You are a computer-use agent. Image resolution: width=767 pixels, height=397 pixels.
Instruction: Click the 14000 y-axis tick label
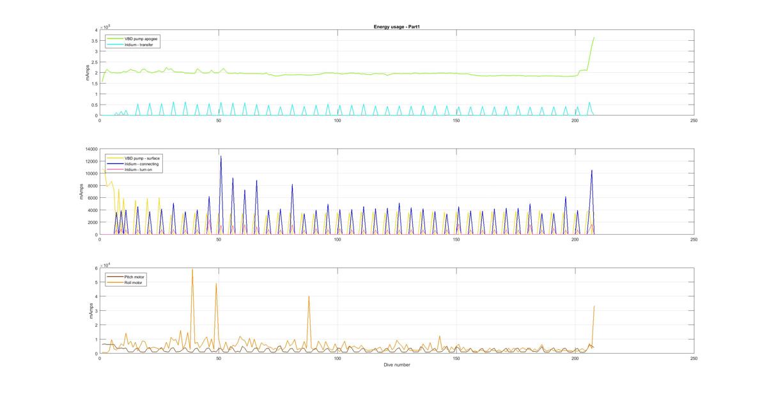90,149
